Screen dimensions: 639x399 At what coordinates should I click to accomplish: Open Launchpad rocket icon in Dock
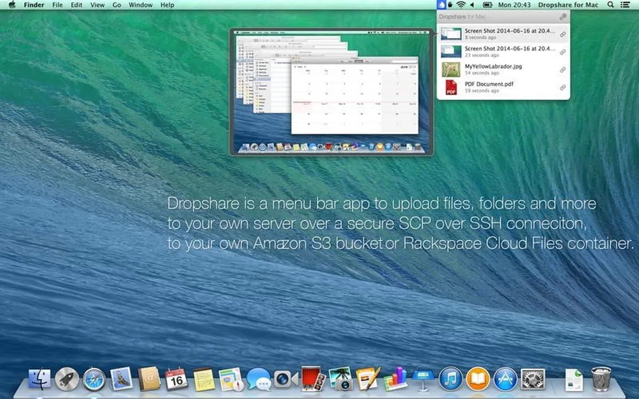point(67,379)
